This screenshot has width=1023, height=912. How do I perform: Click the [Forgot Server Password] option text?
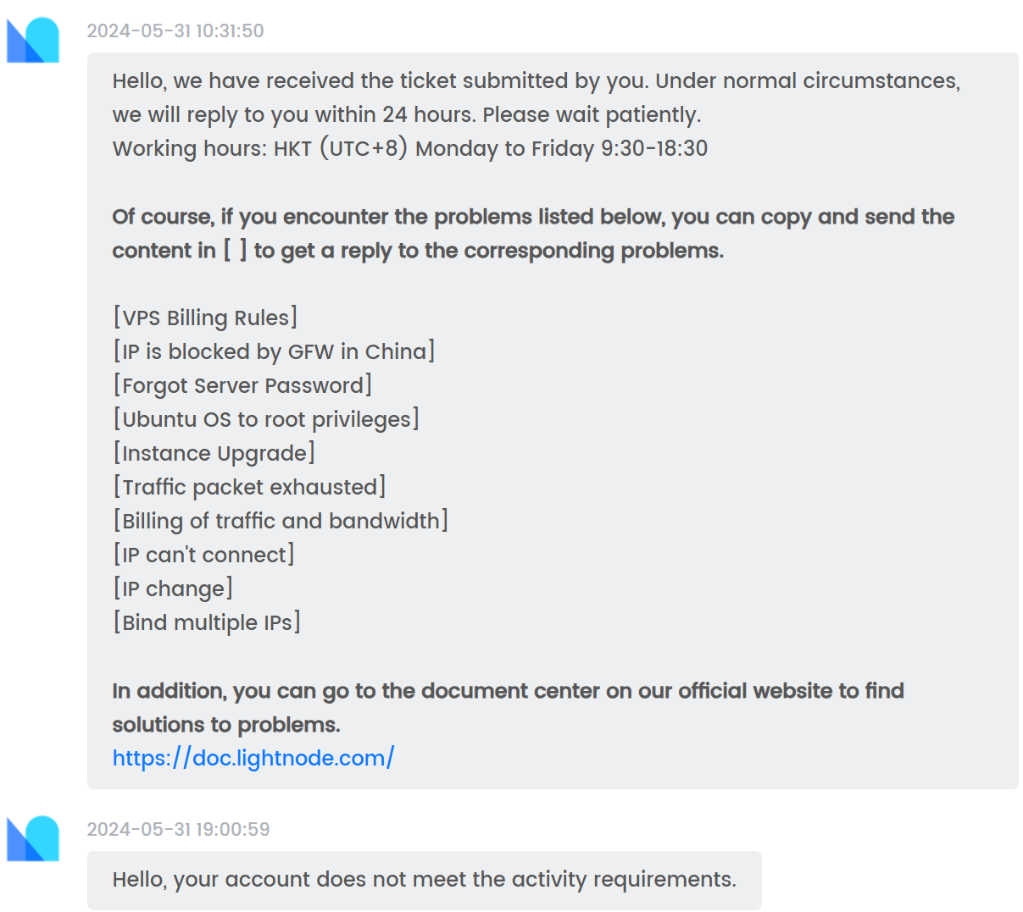242,385
